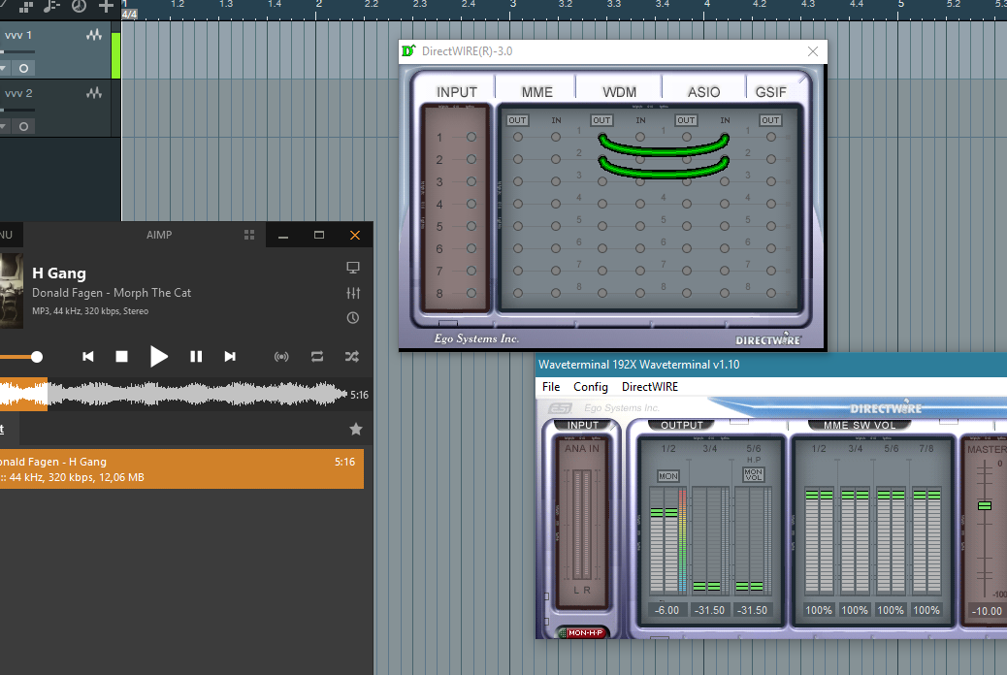Click the AIMP monitor visualization icon

(352, 267)
